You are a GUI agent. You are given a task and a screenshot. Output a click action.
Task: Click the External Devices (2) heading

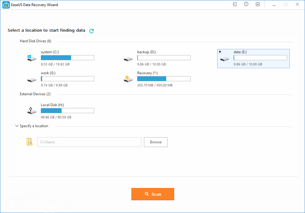click(35, 94)
